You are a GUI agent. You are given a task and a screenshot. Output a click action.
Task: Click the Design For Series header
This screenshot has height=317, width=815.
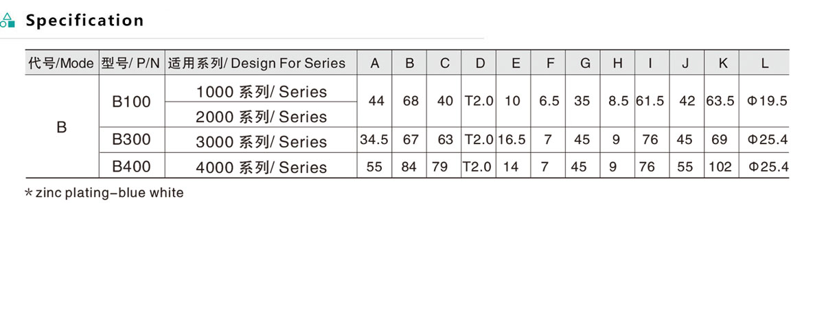pos(257,64)
